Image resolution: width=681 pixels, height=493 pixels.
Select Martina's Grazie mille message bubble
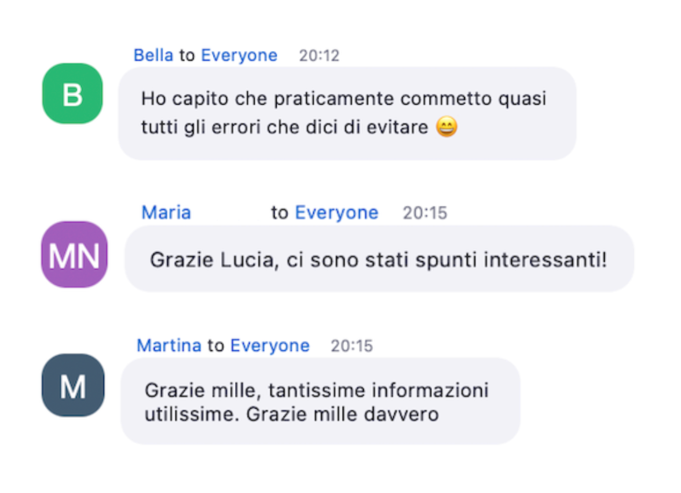pos(321,401)
